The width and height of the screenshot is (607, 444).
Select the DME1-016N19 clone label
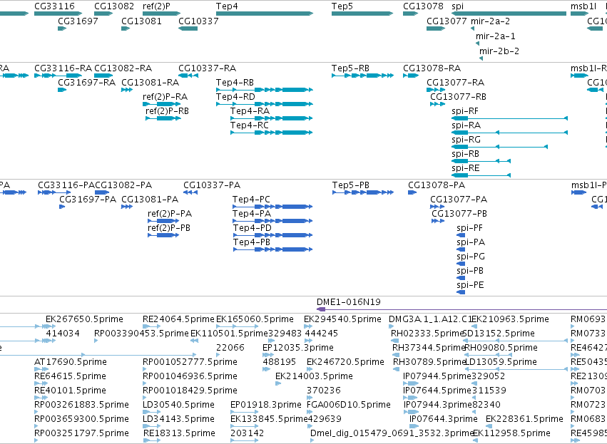click(x=348, y=302)
